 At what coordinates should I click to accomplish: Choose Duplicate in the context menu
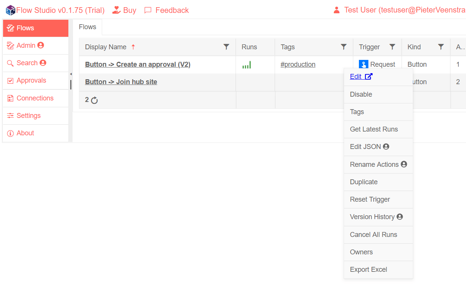[x=378, y=182]
